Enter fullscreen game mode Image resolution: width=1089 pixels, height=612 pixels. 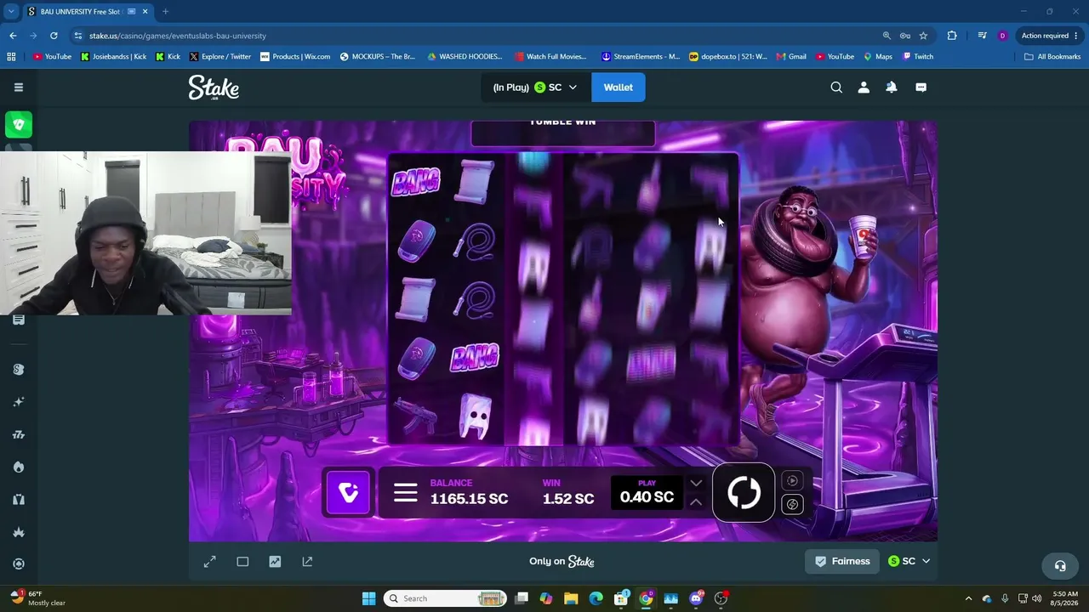coord(210,562)
